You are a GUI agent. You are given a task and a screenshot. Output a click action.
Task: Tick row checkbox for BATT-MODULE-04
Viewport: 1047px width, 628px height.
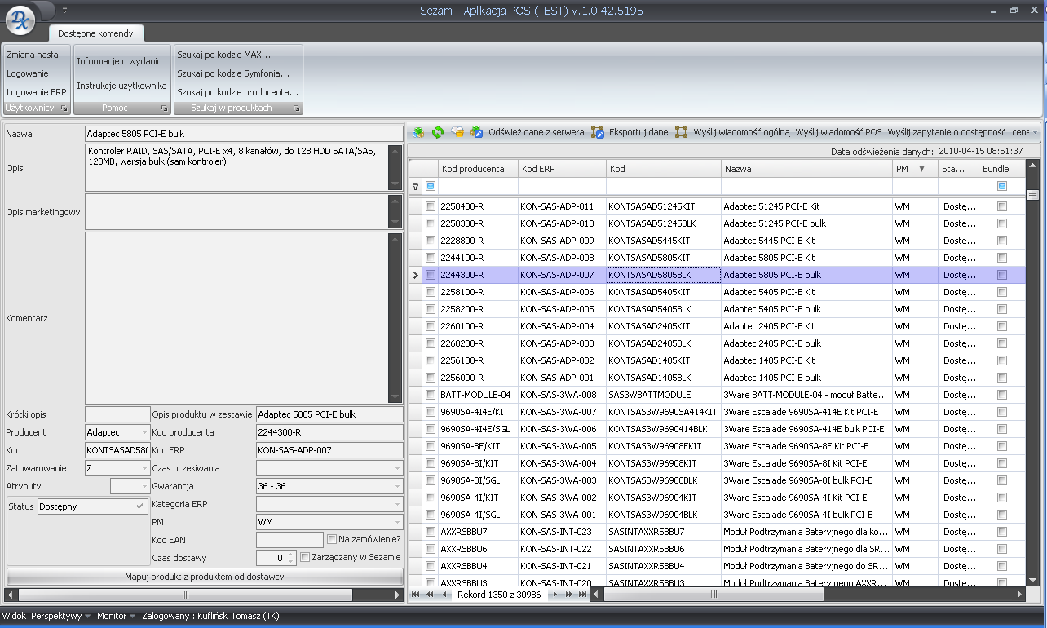(430, 395)
